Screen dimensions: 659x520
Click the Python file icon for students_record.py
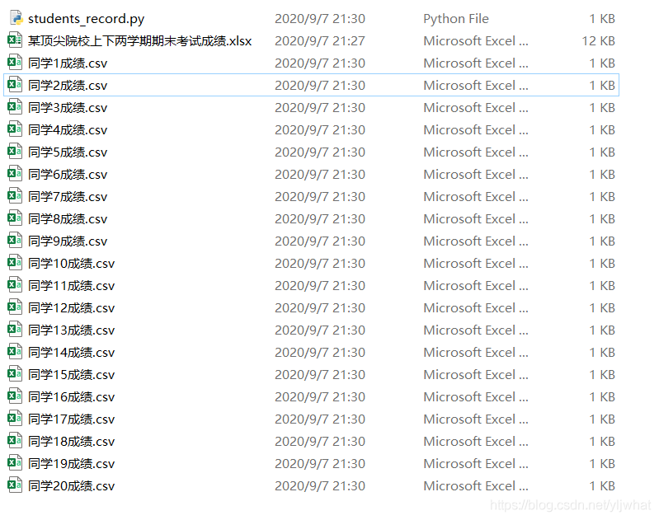tap(16, 18)
